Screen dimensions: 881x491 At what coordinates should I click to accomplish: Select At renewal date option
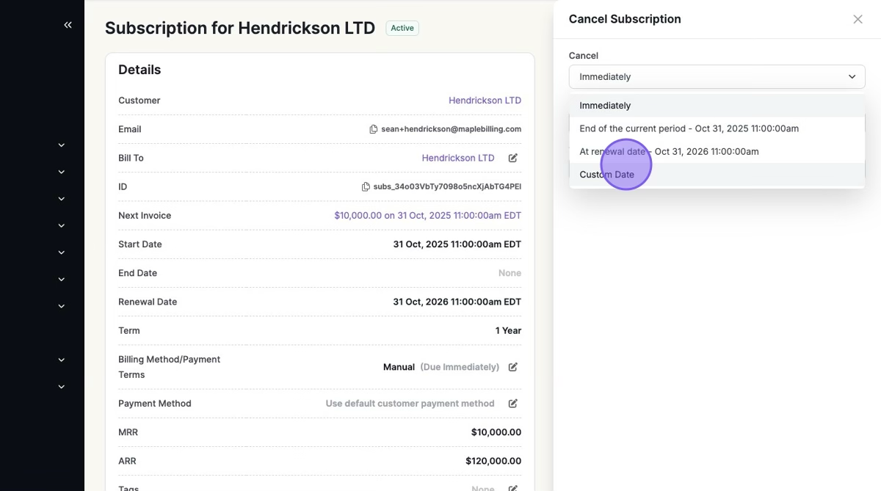[669, 152]
